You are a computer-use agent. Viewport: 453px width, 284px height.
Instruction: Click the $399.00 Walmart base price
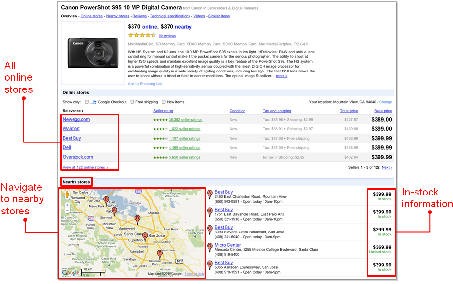coord(382,129)
